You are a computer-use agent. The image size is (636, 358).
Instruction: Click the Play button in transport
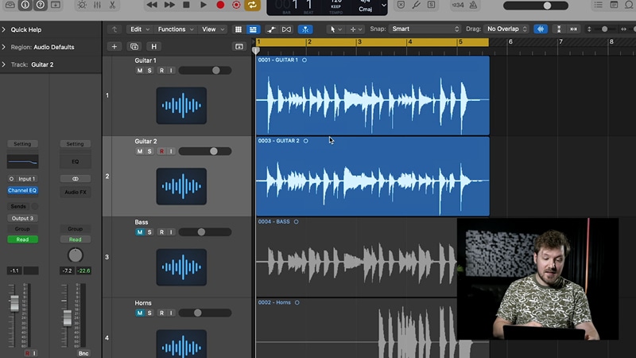pos(204,5)
